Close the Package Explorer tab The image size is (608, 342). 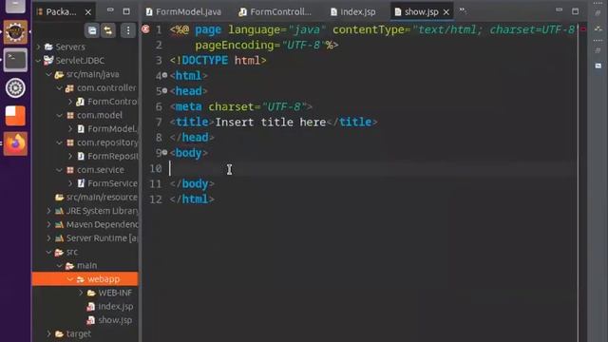point(88,12)
